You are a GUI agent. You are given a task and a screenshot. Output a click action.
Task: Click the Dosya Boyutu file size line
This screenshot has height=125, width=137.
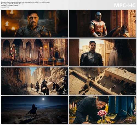12,4
